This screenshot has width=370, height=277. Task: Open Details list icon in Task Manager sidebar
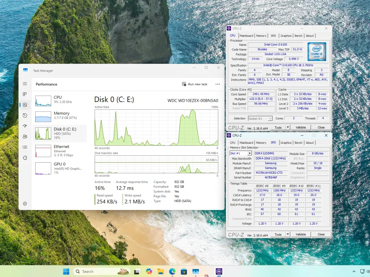25,147
